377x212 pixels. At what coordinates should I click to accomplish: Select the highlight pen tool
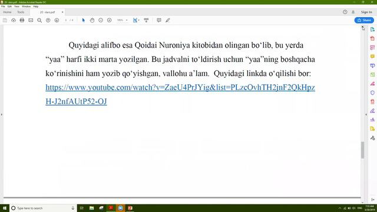[167, 20]
